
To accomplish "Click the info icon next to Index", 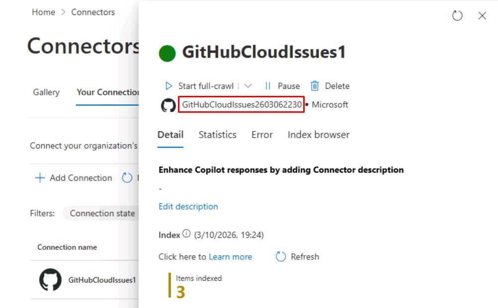I will click(x=186, y=234).
